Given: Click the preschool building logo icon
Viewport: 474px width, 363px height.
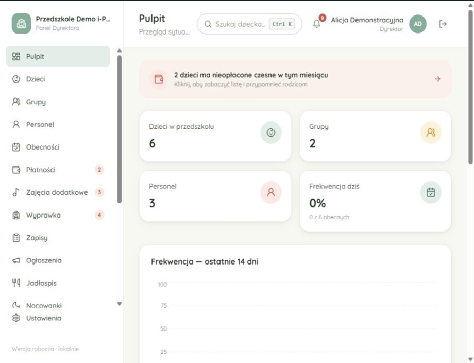Looking at the screenshot, I should [x=22, y=23].
